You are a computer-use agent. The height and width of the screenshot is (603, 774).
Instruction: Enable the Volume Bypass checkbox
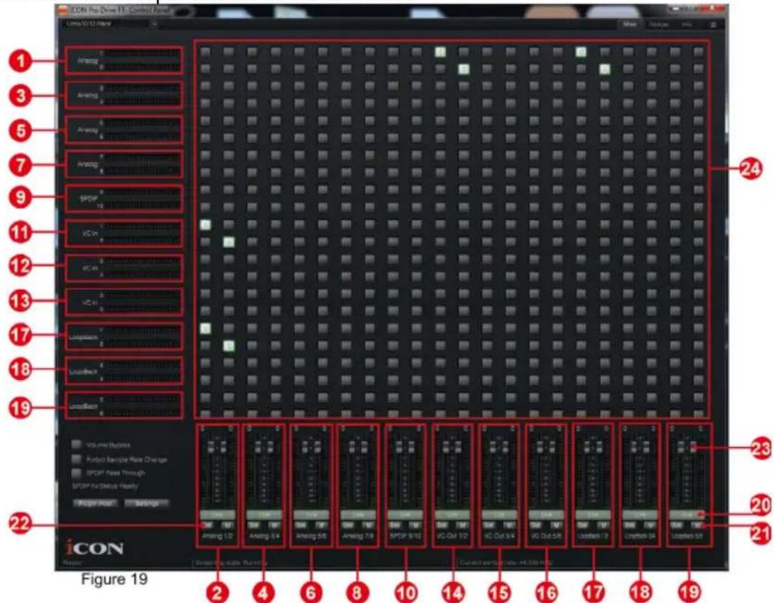pos(76,444)
